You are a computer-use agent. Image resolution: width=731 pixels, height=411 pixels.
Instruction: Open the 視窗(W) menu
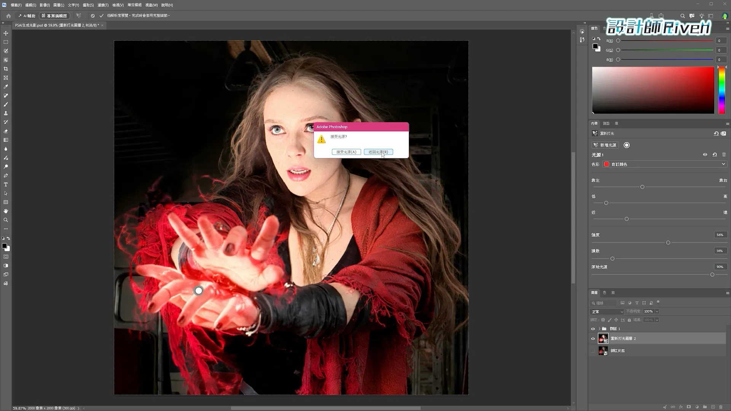point(151,5)
